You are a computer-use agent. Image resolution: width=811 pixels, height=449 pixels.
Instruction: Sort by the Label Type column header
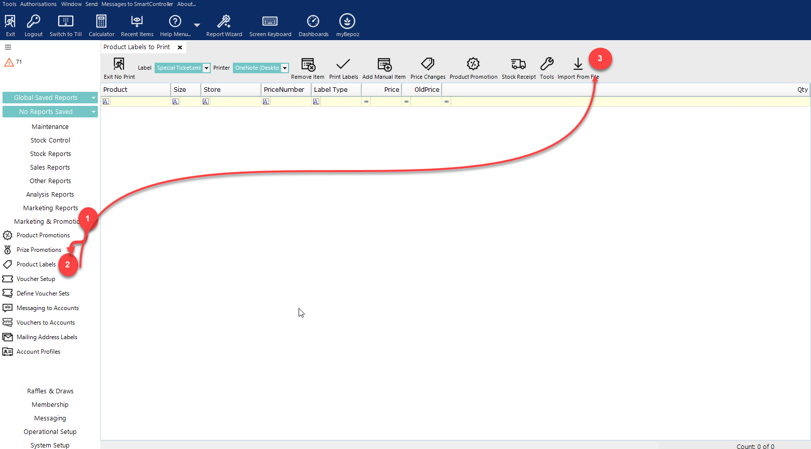pyautogui.click(x=331, y=90)
